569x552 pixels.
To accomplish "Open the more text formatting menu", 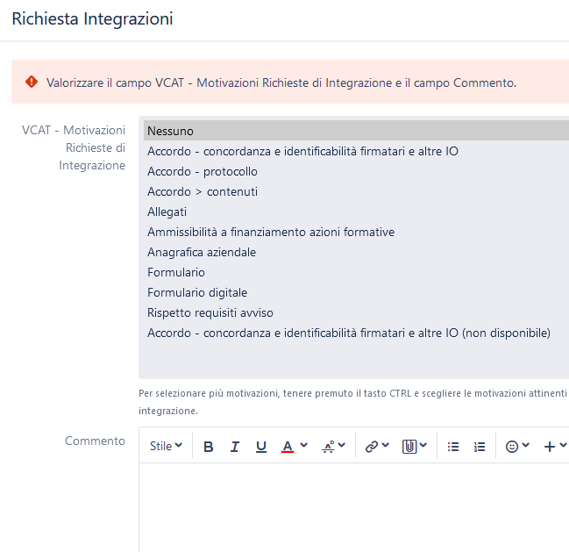I will tap(333, 447).
